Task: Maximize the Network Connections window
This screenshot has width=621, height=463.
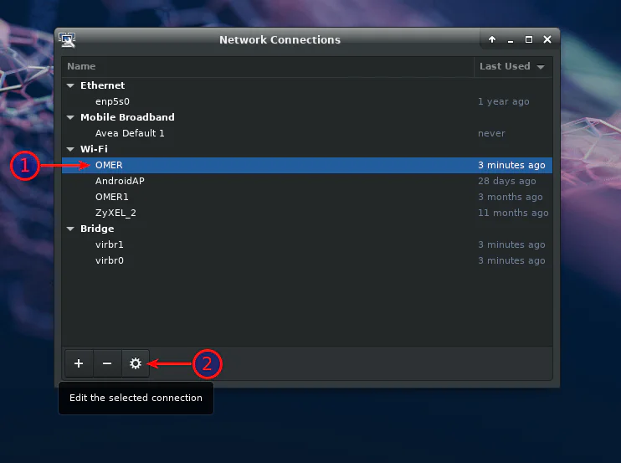Action: point(529,39)
